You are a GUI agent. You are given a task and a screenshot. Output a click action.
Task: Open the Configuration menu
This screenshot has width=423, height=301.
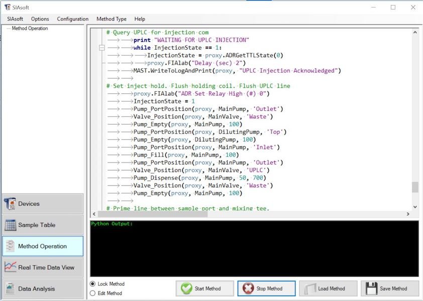(72, 19)
